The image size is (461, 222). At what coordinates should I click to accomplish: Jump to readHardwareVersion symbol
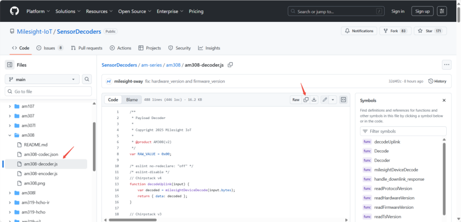point(394,198)
